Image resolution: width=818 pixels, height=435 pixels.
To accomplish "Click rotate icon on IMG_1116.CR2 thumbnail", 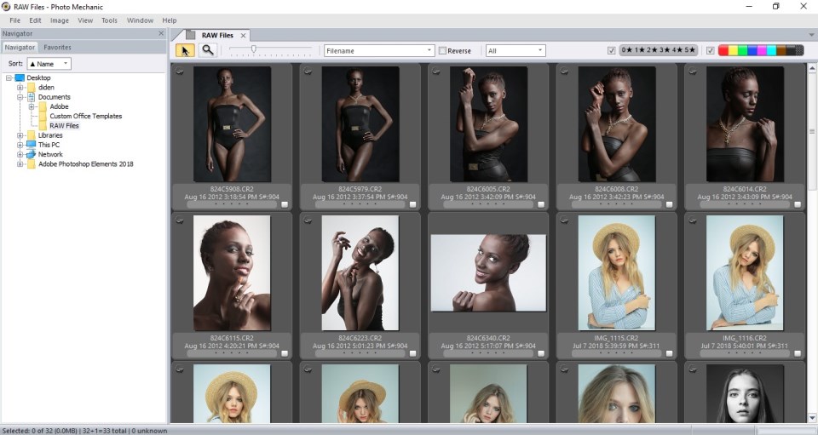I will 693,220.
